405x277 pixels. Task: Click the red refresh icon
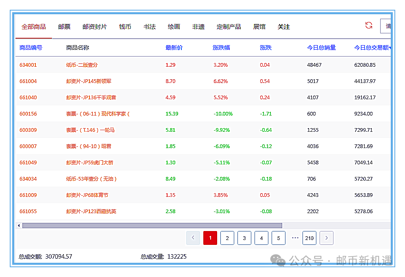pos(369,26)
